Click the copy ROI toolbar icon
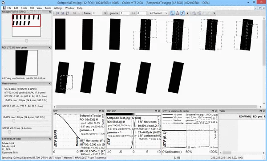267x161 pixels. [194, 13]
